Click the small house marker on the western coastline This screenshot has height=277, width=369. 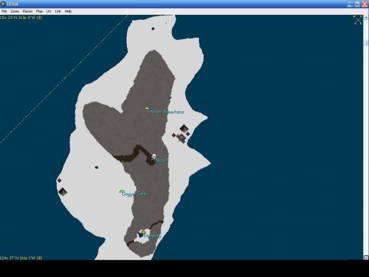[x=62, y=192]
